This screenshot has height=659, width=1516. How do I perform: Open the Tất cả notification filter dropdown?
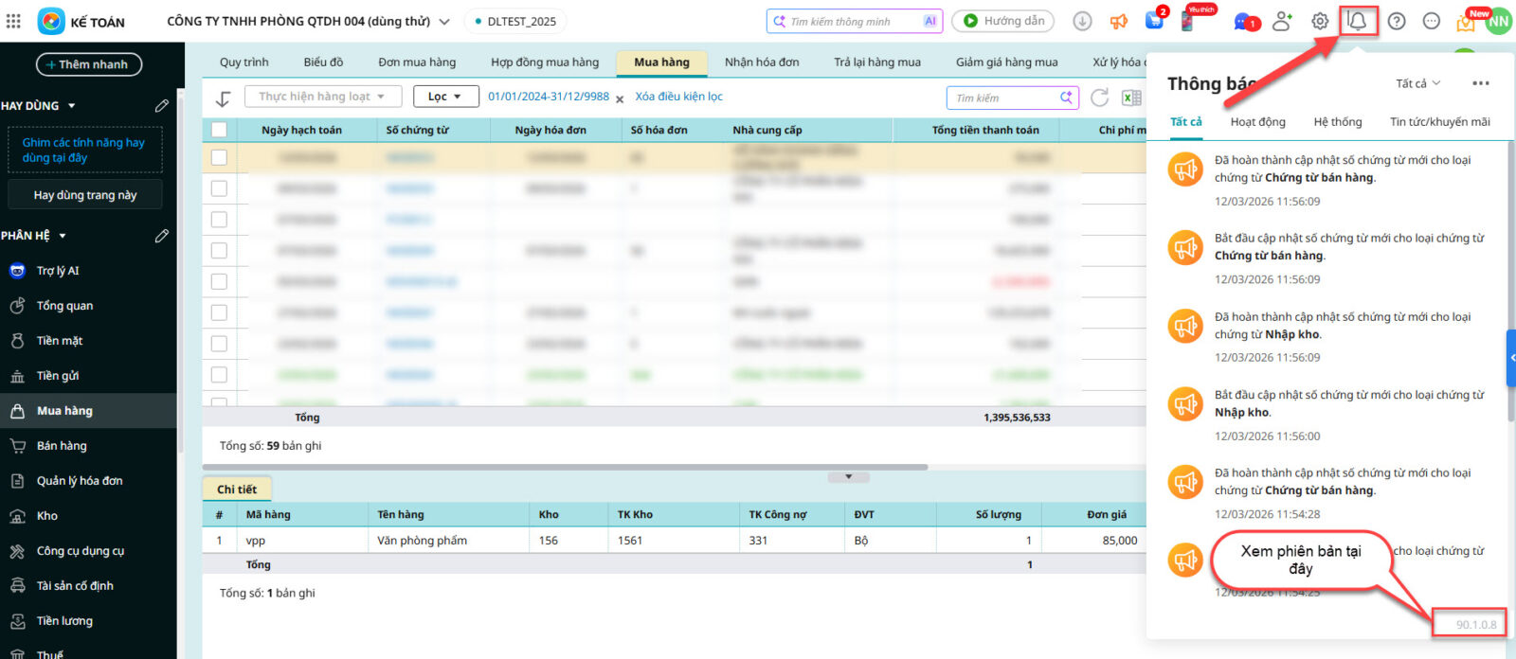pos(1417,83)
